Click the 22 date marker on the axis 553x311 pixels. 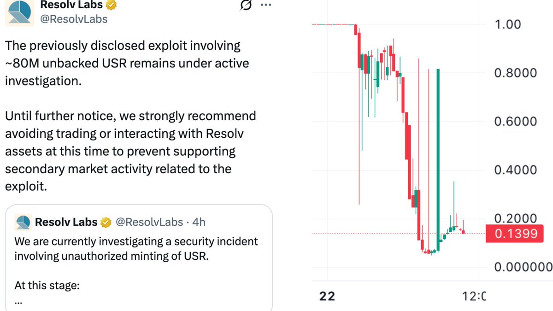pos(327,296)
